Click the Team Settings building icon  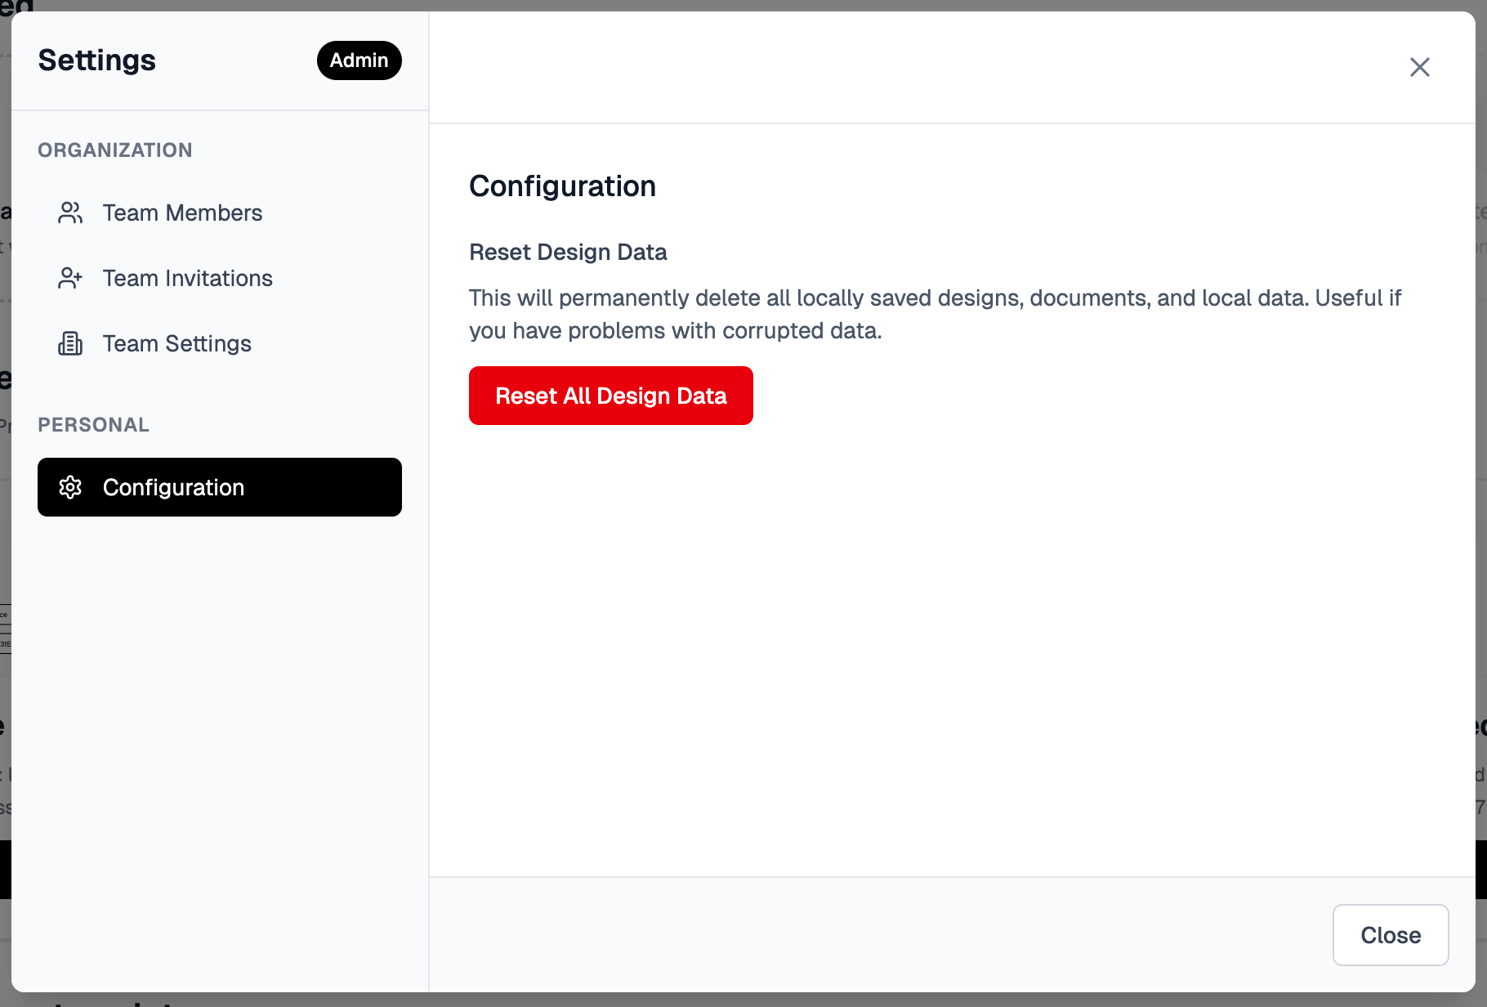click(x=70, y=343)
